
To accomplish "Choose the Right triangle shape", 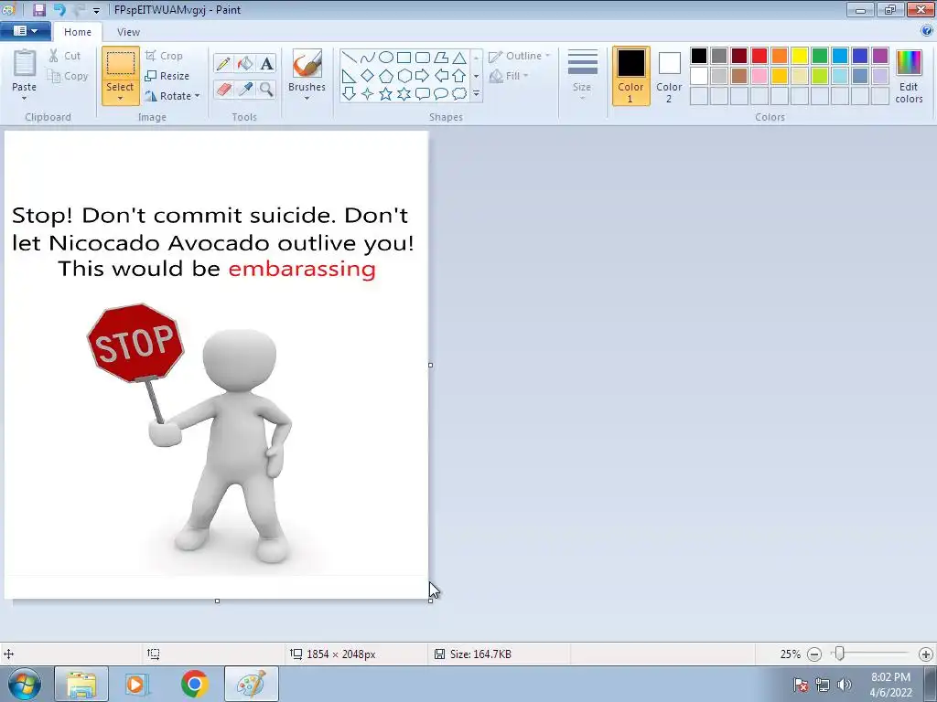I will pos(350,76).
